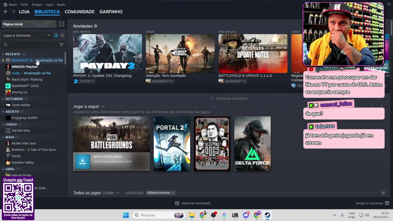
Task: Click the Adicionar prateleira plus icon
Action: [x=212, y=99]
